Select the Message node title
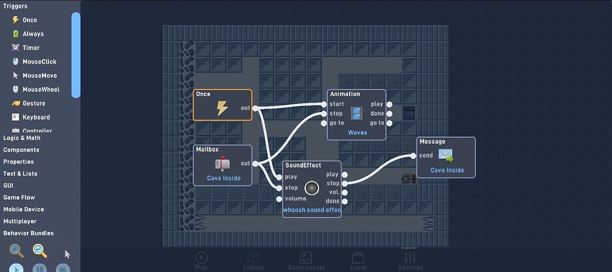Image resolution: width=612 pixels, height=272 pixels. pyautogui.click(x=432, y=141)
